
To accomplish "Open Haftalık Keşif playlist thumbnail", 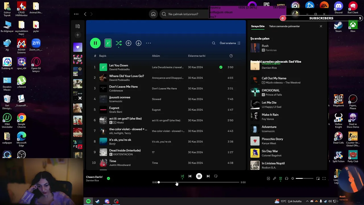I will click(78, 59).
